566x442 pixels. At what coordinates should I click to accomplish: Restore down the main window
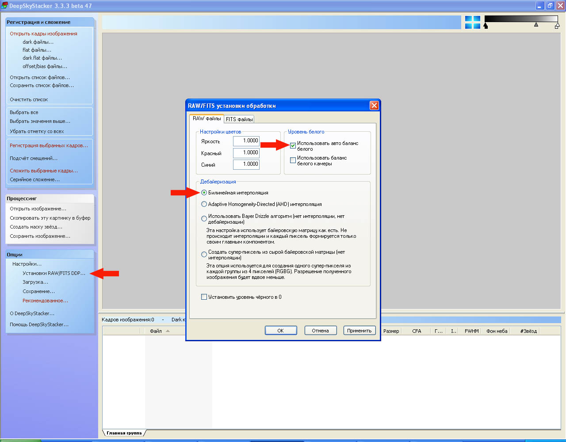(x=550, y=6)
